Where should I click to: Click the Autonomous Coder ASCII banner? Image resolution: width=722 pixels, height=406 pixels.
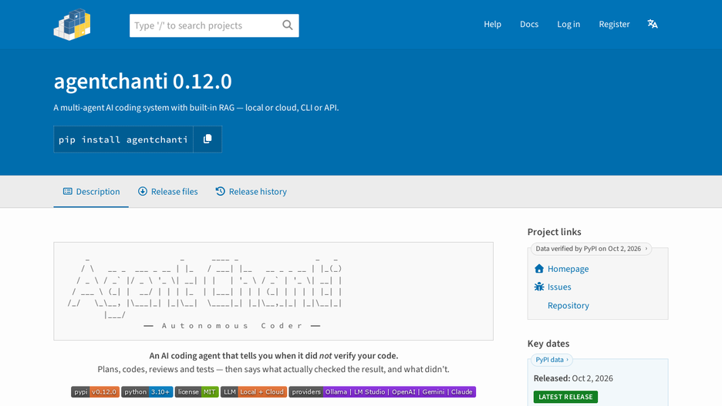pyautogui.click(x=274, y=291)
